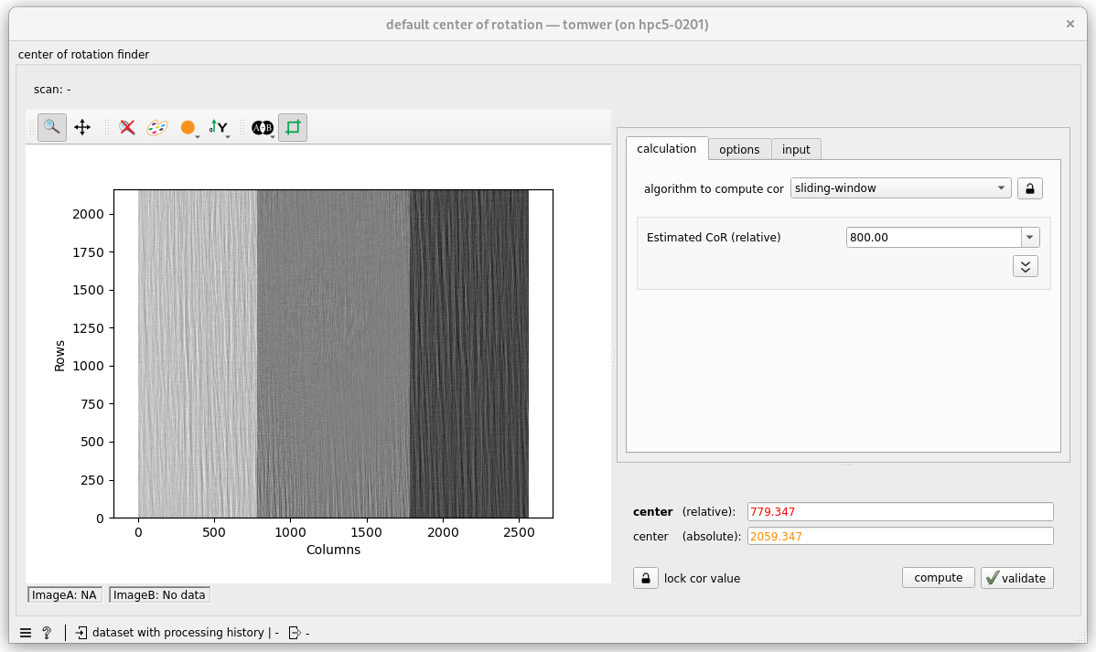Viewport: 1096px width, 652px height.
Task: Switch to the input tab
Action: coord(795,149)
